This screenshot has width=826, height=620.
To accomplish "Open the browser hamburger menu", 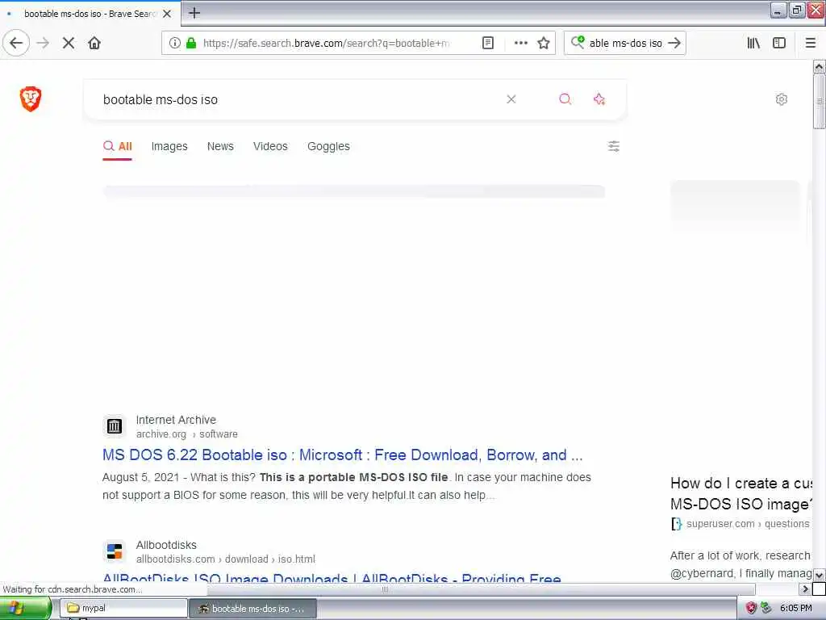I will coord(811,44).
